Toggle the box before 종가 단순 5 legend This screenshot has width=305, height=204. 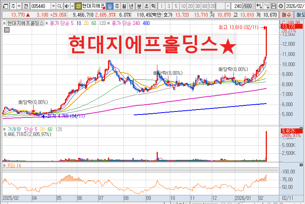pyautogui.click(x=47, y=23)
